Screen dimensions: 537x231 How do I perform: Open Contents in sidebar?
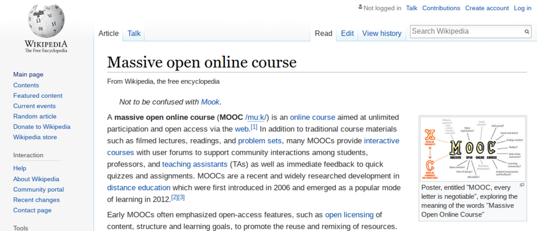click(26, 85)
